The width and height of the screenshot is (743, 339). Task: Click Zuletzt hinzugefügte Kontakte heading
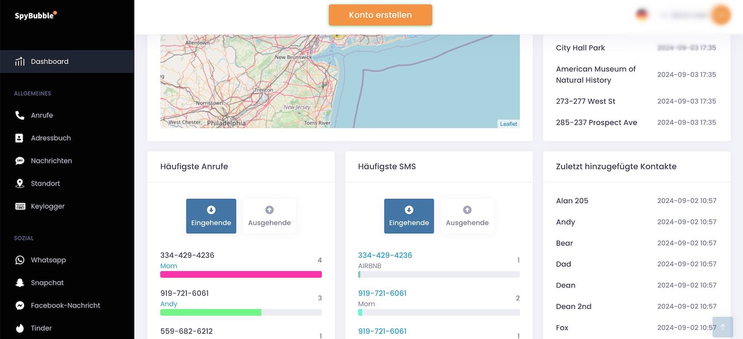[x=616, y=166]
